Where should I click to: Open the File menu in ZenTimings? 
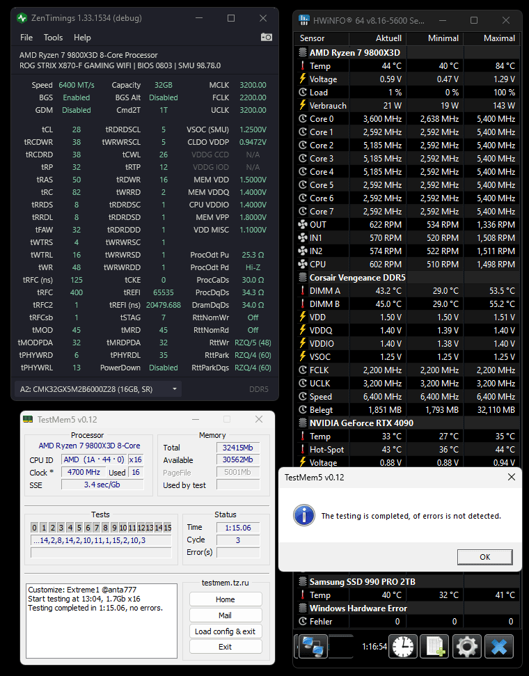click(x=26, y=38)
